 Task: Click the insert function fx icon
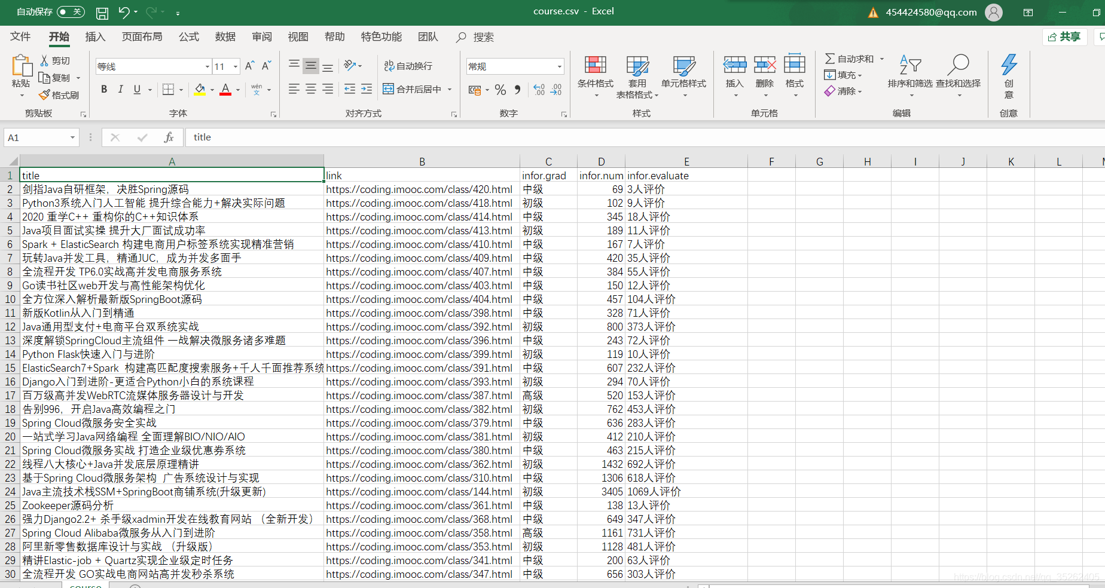coord(169,137)
